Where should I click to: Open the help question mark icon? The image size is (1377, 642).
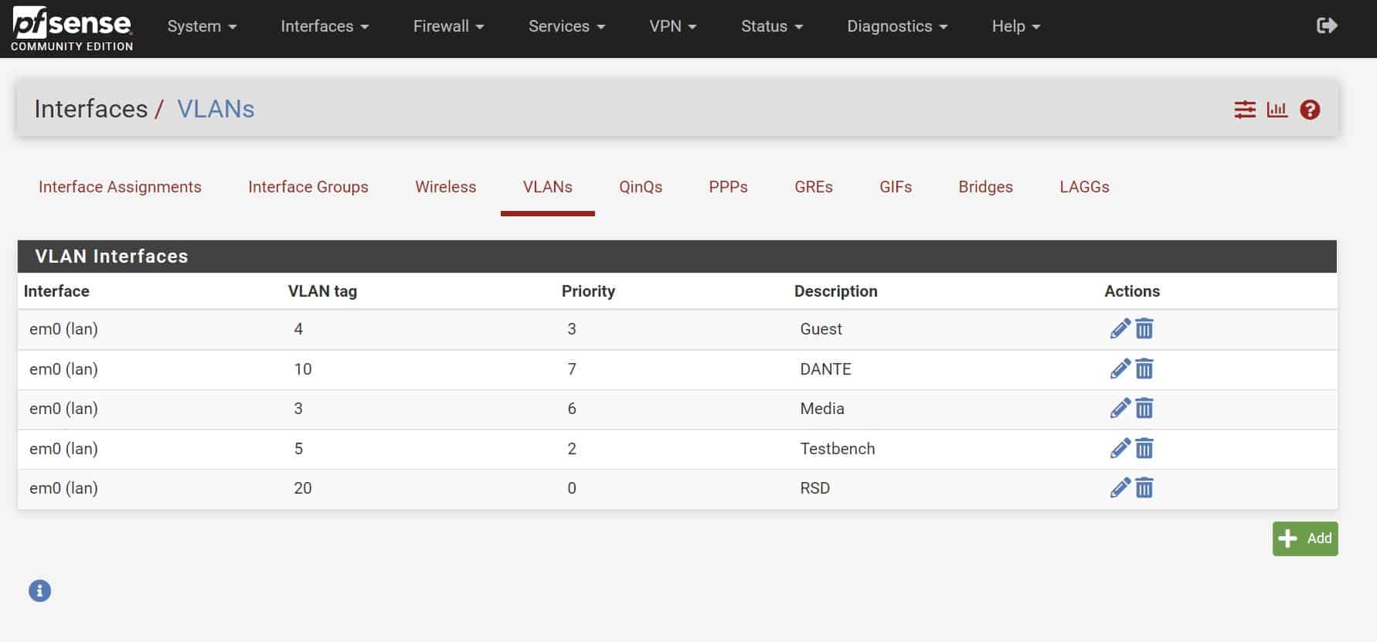(x=1310, y=110)
